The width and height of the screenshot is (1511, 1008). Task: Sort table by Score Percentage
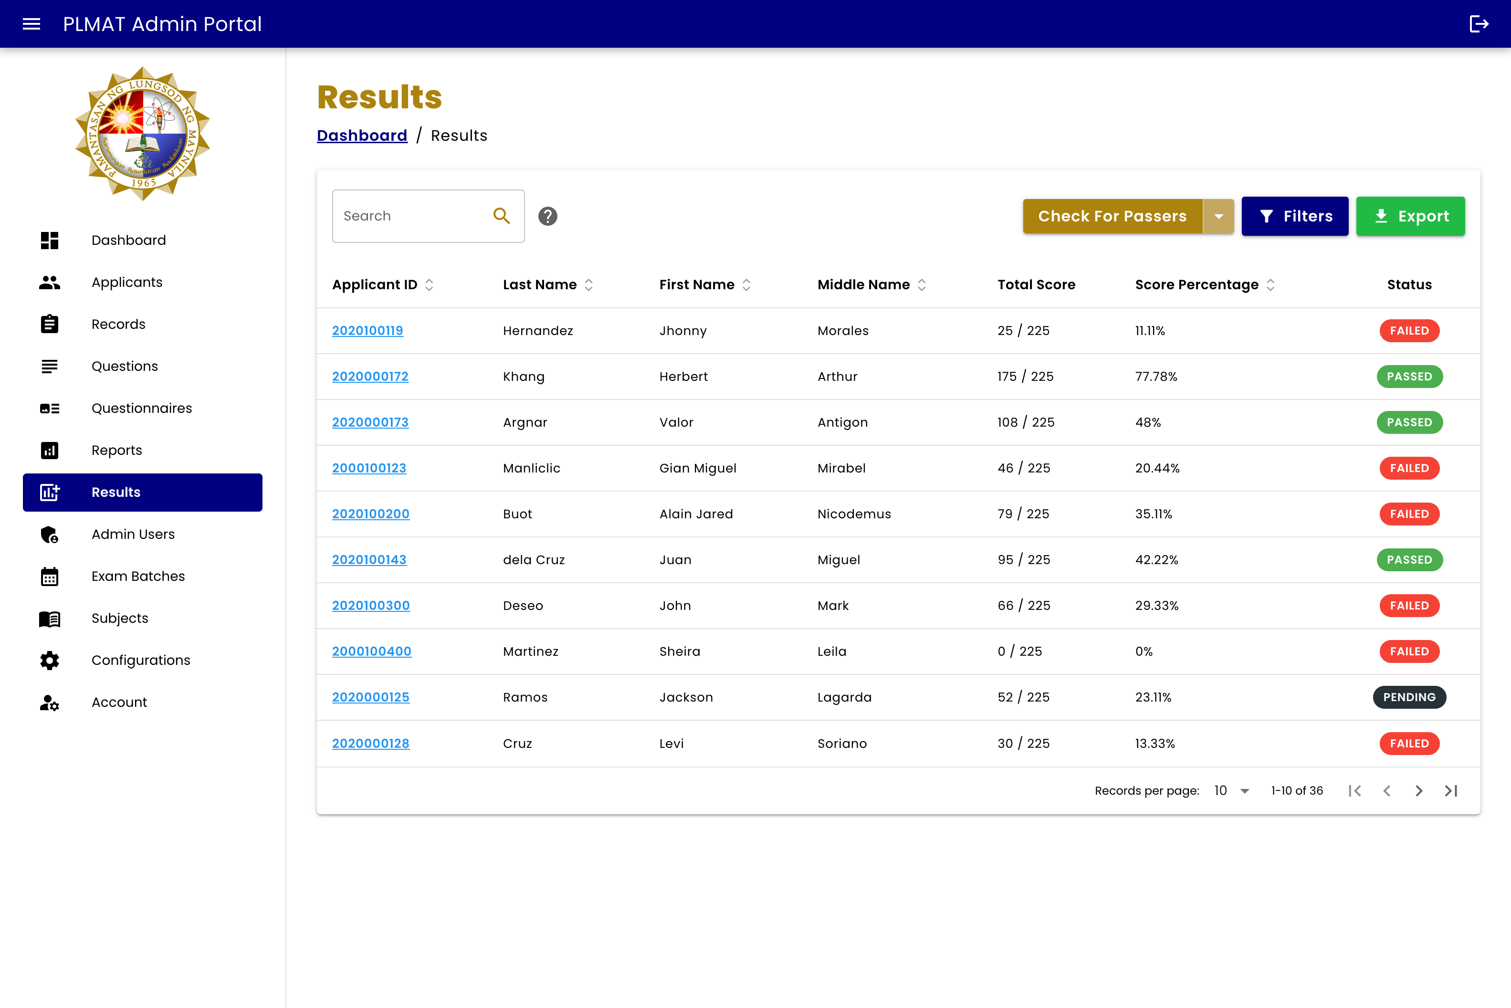click(1270, 285)
